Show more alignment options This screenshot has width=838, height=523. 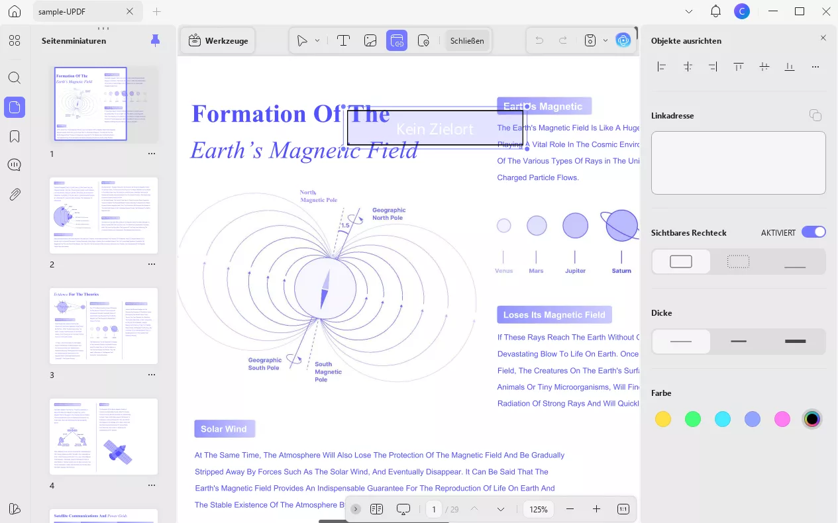(x=815, y=67)
